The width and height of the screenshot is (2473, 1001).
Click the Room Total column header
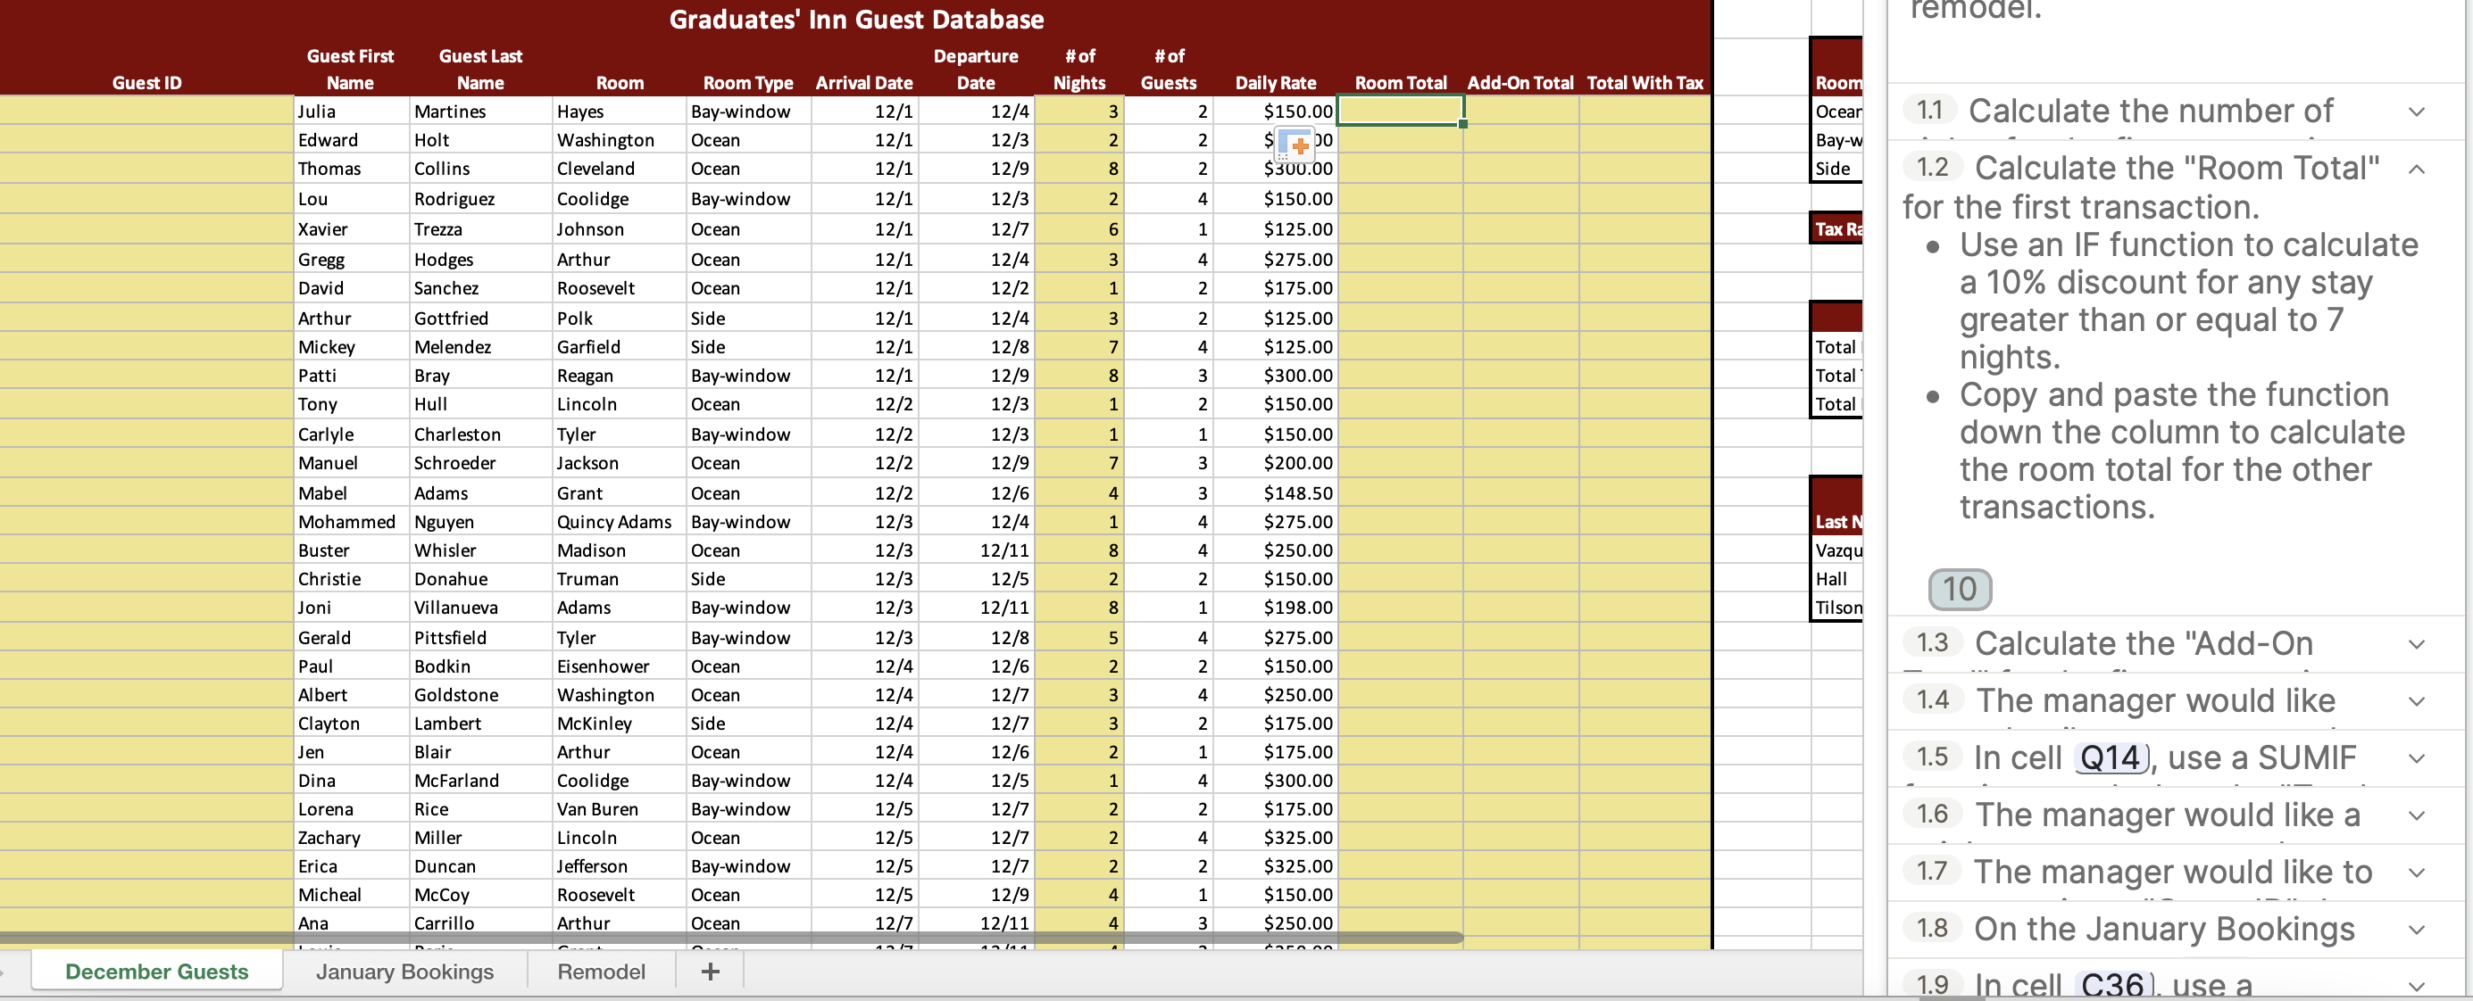(x=1400, y=83)
